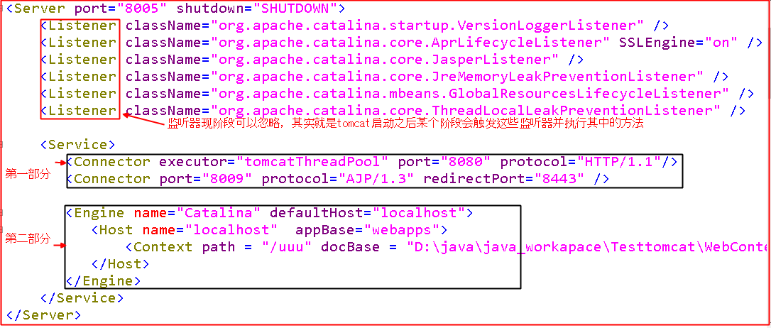Click the opening Host tag name
This screenshot has width=771, height=328.
pyautogui.click(x=116, y=230)
